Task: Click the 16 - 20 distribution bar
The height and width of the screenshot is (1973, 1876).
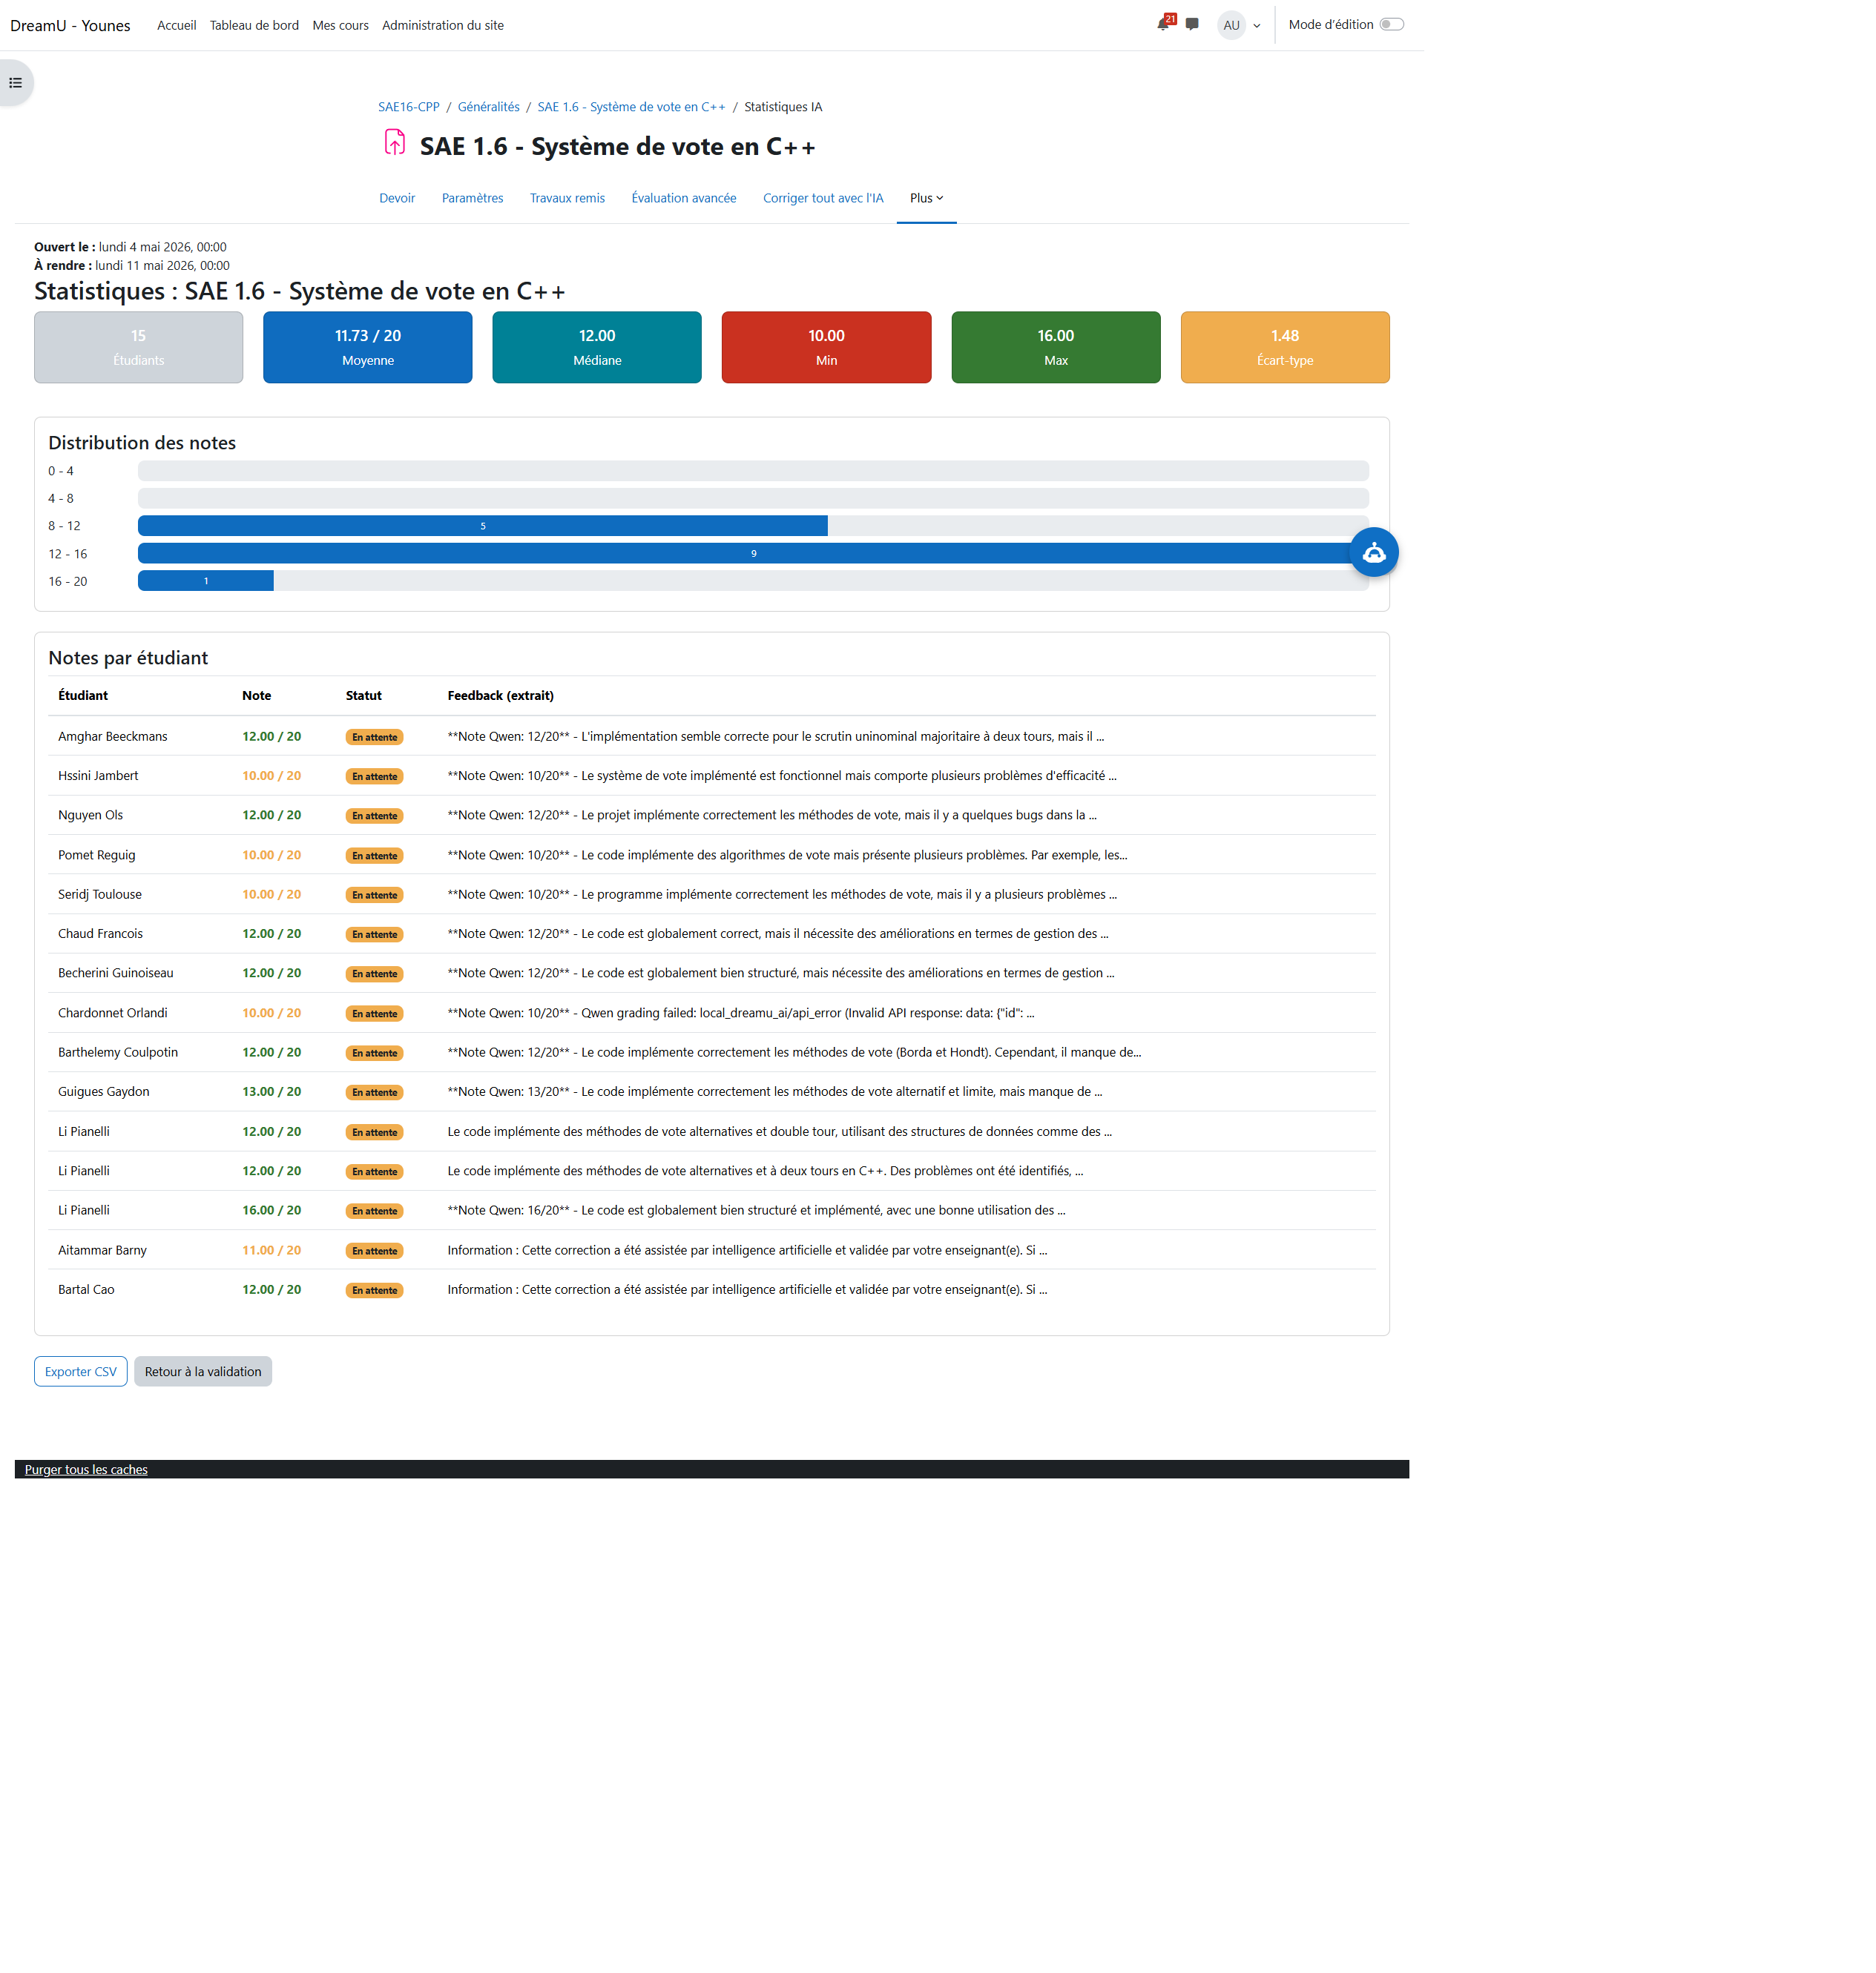Action: (206, 581)
